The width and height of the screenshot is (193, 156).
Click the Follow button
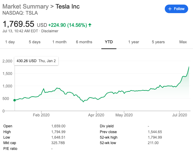tap(176, 9)
